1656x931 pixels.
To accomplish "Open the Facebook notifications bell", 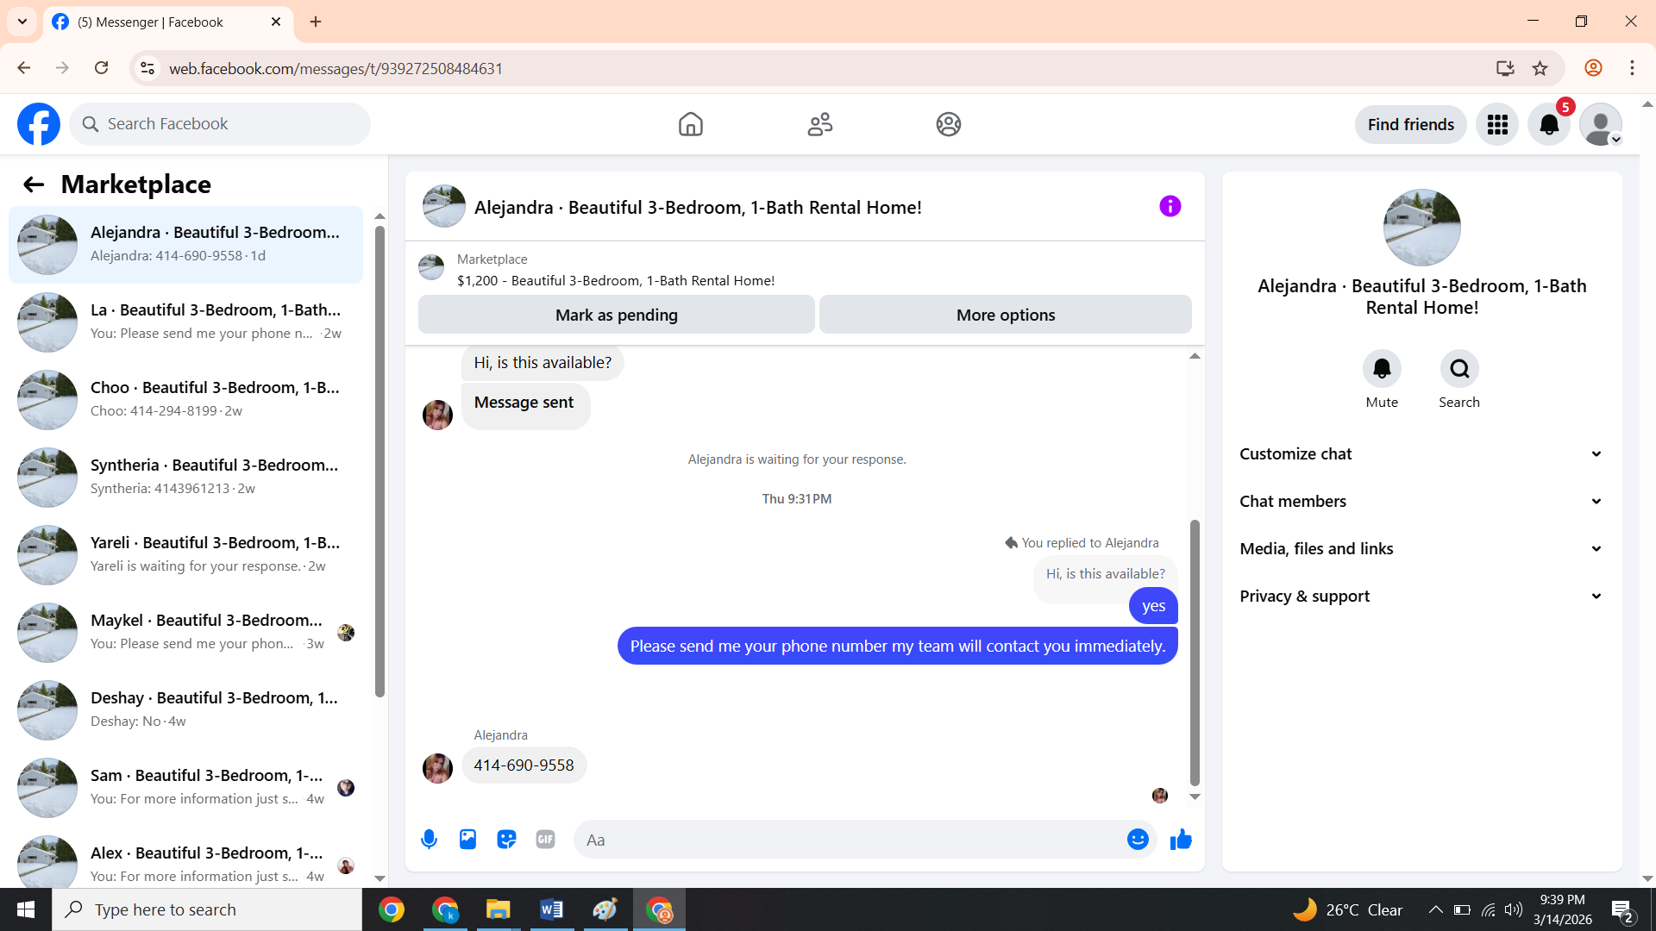I will pos(1549,124).
